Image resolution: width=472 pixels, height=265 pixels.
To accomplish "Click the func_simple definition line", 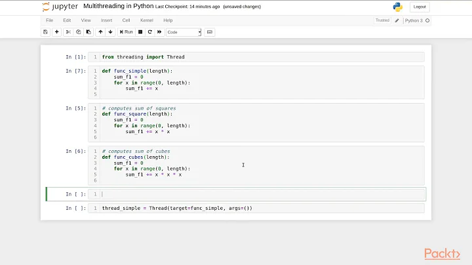I will [x=137, y=71].
